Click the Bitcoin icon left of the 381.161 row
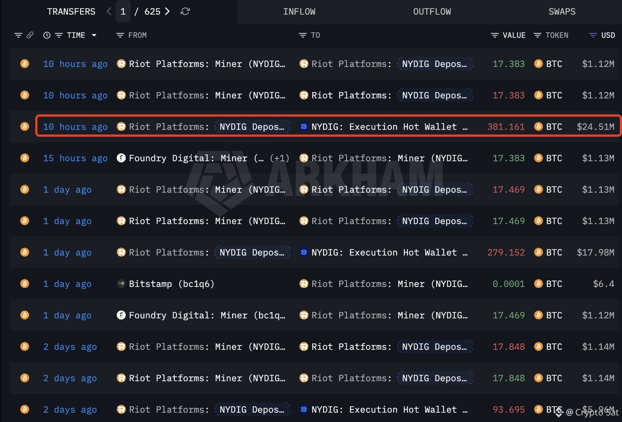 point(25,126)
